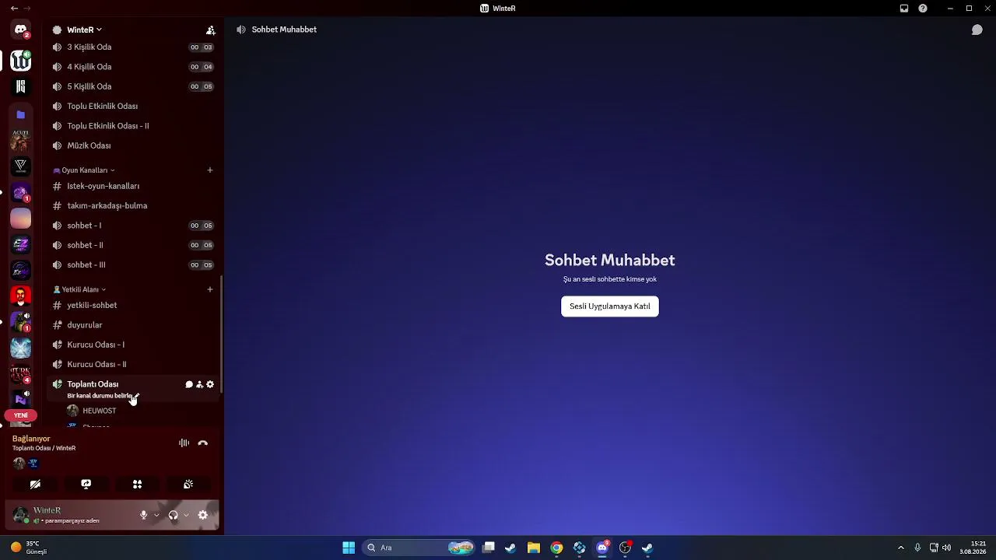
Task: Turn on camera in voice panel
Action: pos(35,484)
